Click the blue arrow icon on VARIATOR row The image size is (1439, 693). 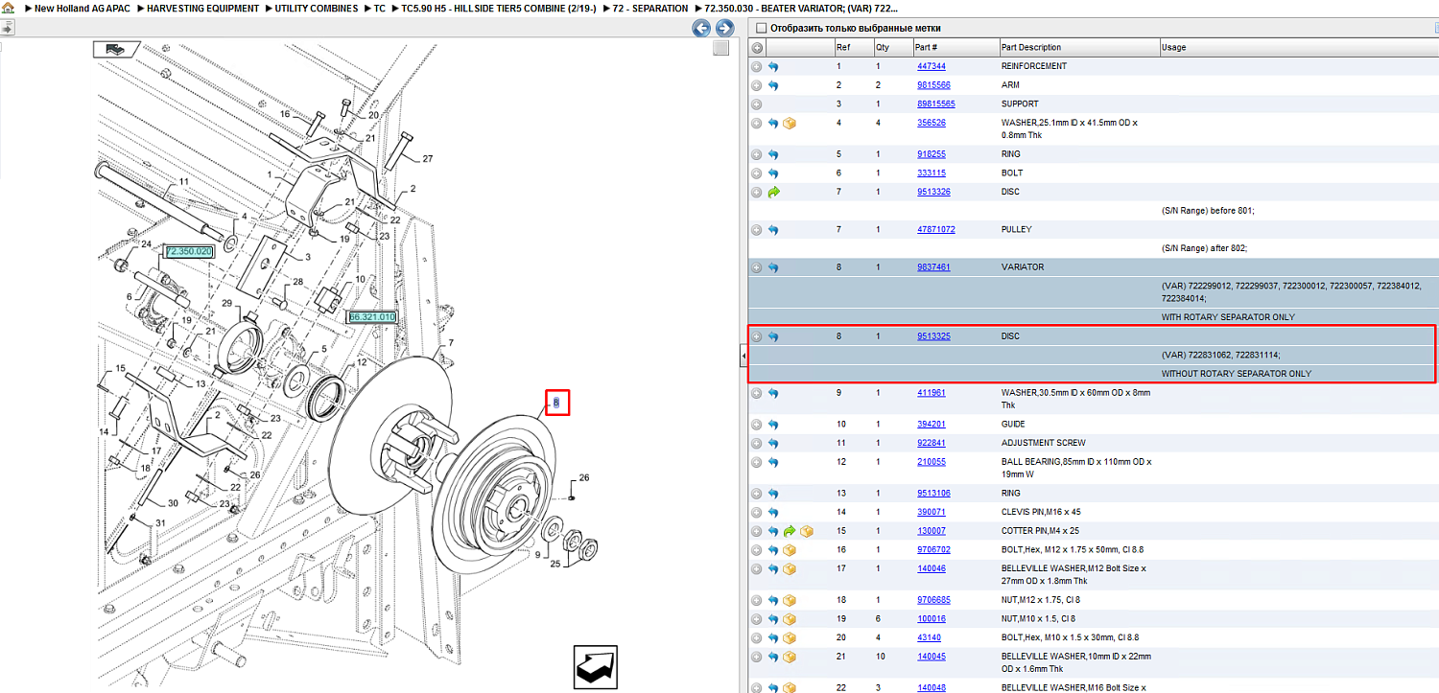point(773,267)
